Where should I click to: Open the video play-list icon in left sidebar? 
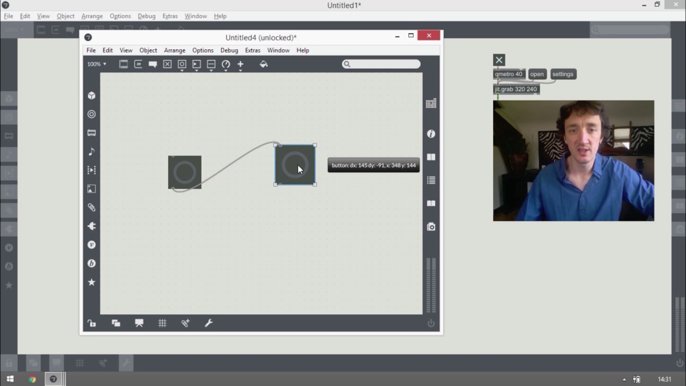pos(92,170)
